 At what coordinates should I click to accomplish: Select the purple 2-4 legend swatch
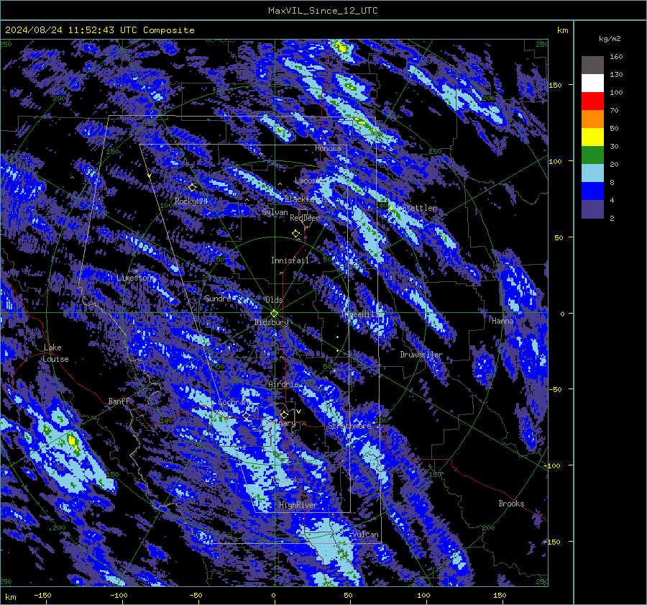592,209
